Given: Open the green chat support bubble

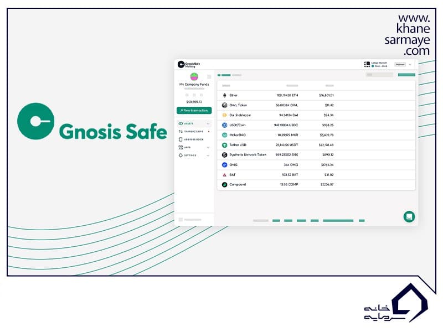Looking at the screenshot, I should (x=409, y=217).
